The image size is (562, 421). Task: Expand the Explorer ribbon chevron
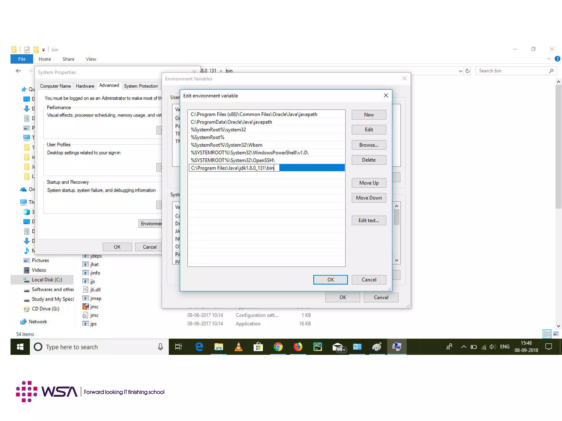(548, 59)
